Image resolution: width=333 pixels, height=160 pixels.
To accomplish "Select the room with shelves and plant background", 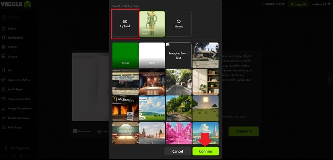I will (x=205, y=82).
